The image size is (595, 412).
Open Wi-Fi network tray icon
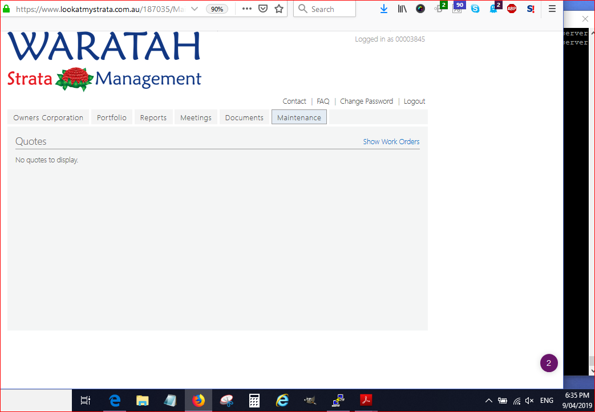tap(516, 401)
